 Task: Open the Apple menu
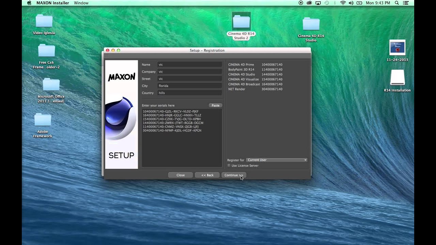pyautogui.click(x=29, y=3)
